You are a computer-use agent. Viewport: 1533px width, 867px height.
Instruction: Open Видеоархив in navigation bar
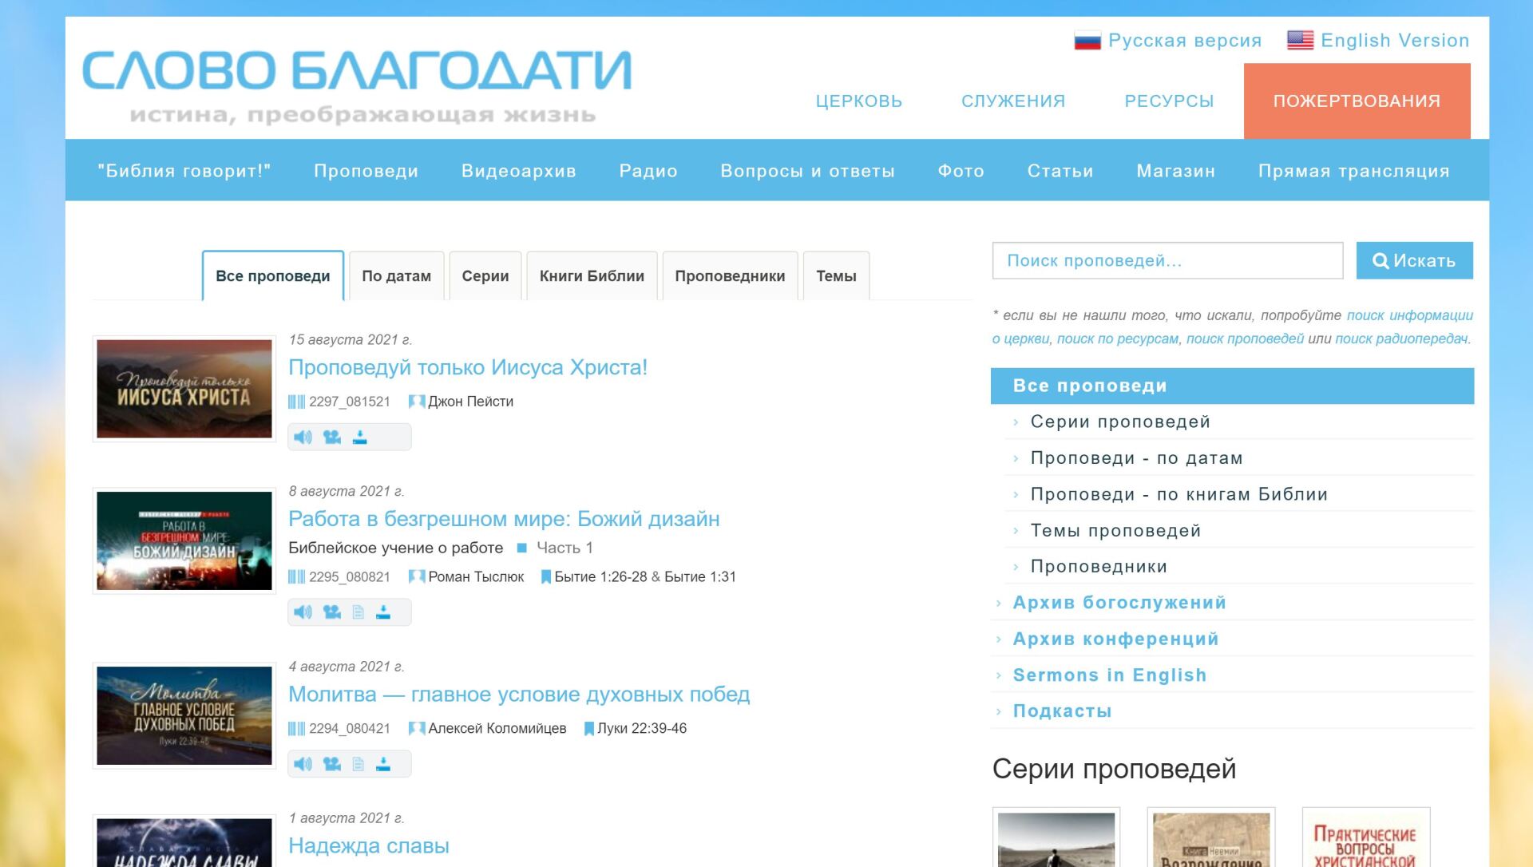(519, 171)
